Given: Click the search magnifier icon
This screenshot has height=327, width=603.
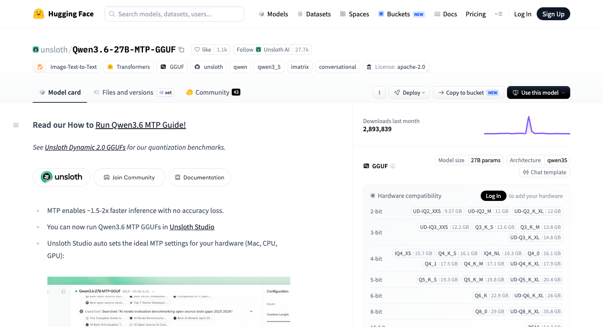Looking at the screenshot, I should coord(112,14).
